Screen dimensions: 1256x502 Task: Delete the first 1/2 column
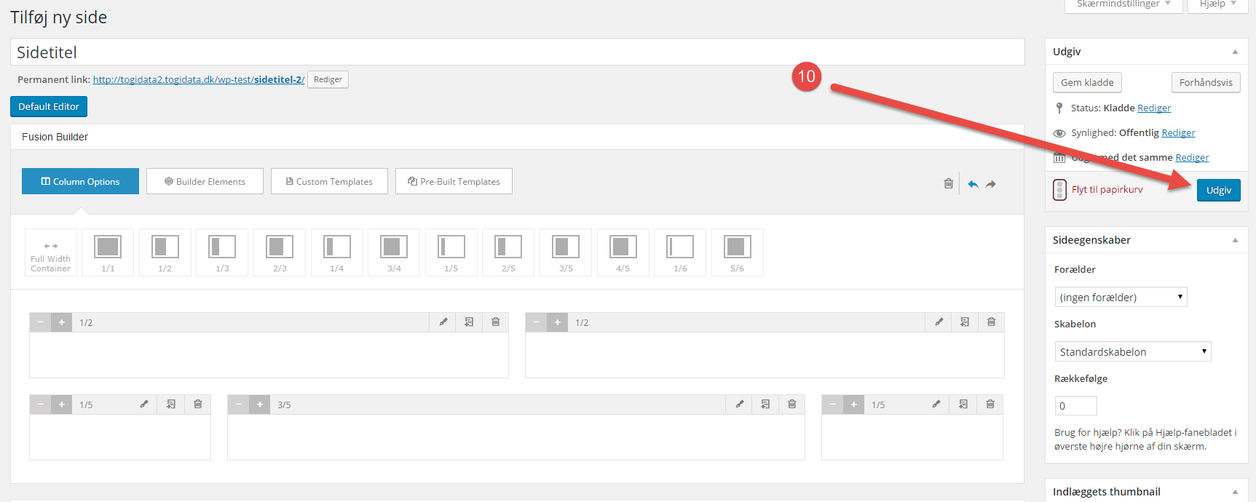point(495,322)
